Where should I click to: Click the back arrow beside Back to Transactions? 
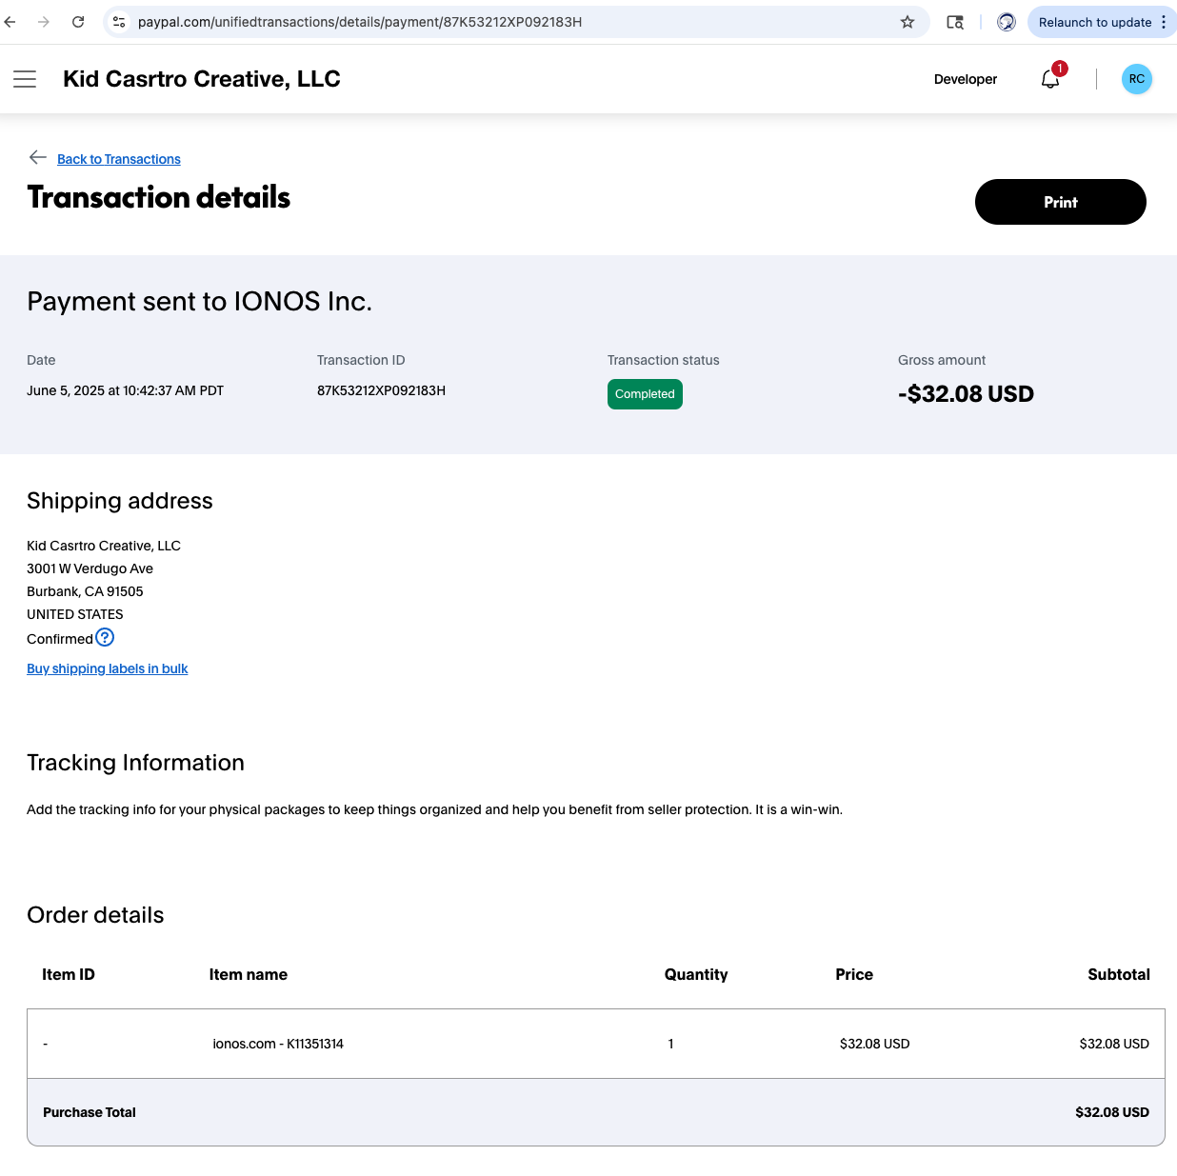click(38, 157)
